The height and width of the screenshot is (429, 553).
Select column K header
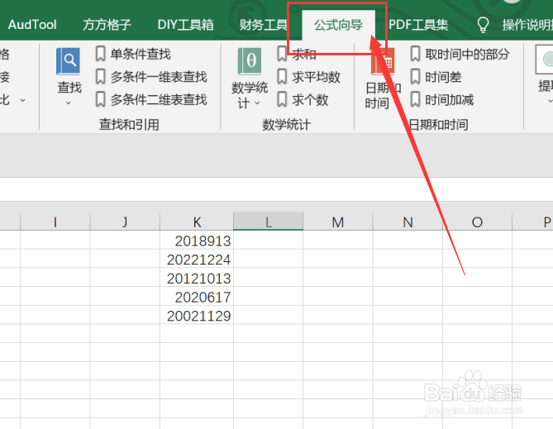tap(197, 222)
